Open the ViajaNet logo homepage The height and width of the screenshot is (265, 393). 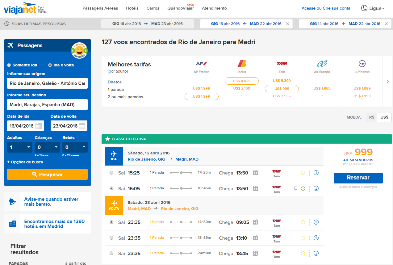tap(25, 8)
